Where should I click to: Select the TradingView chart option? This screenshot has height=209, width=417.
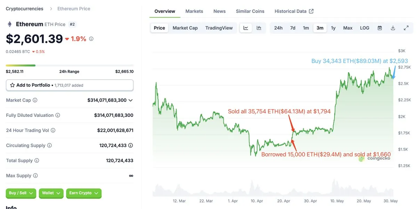[x=219, y=28]
